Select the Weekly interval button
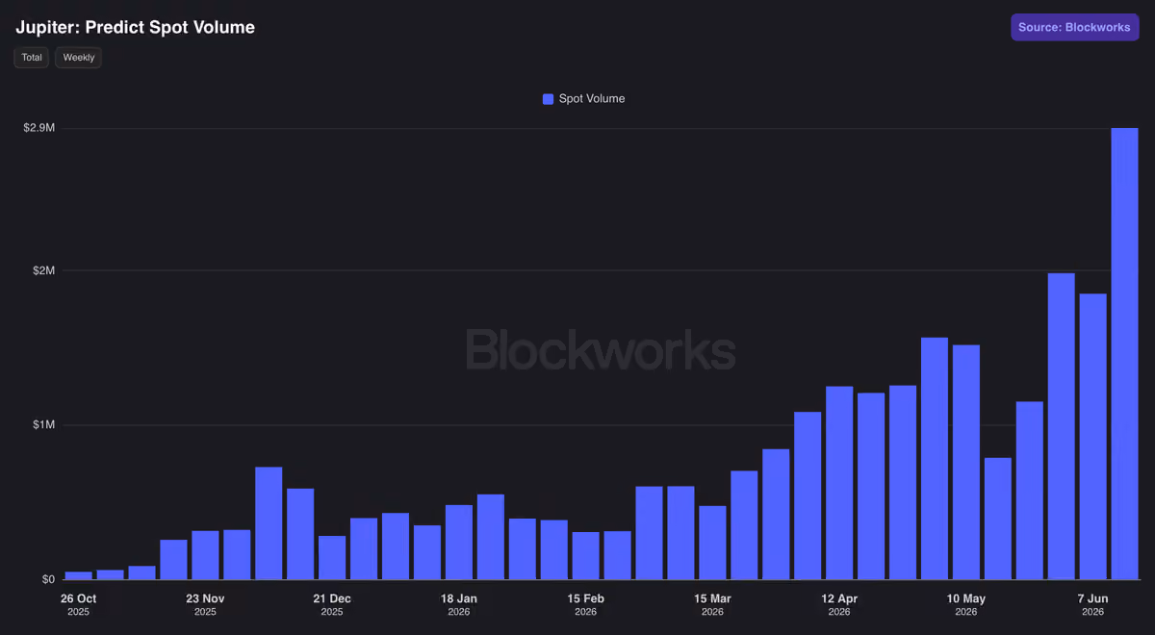Viewport: 1155px width, 635px height. (79, 58)
